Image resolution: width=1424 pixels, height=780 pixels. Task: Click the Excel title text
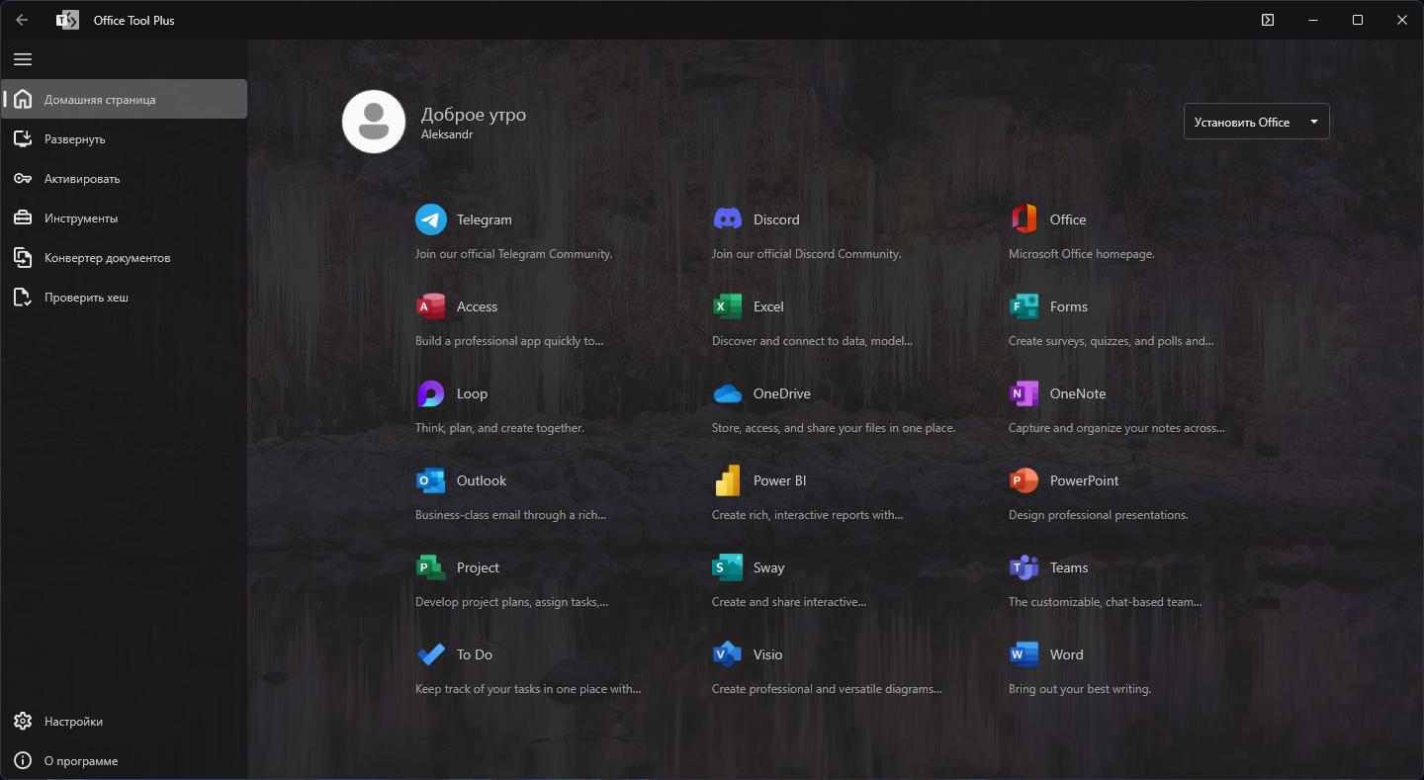click(x=768, y=306)
